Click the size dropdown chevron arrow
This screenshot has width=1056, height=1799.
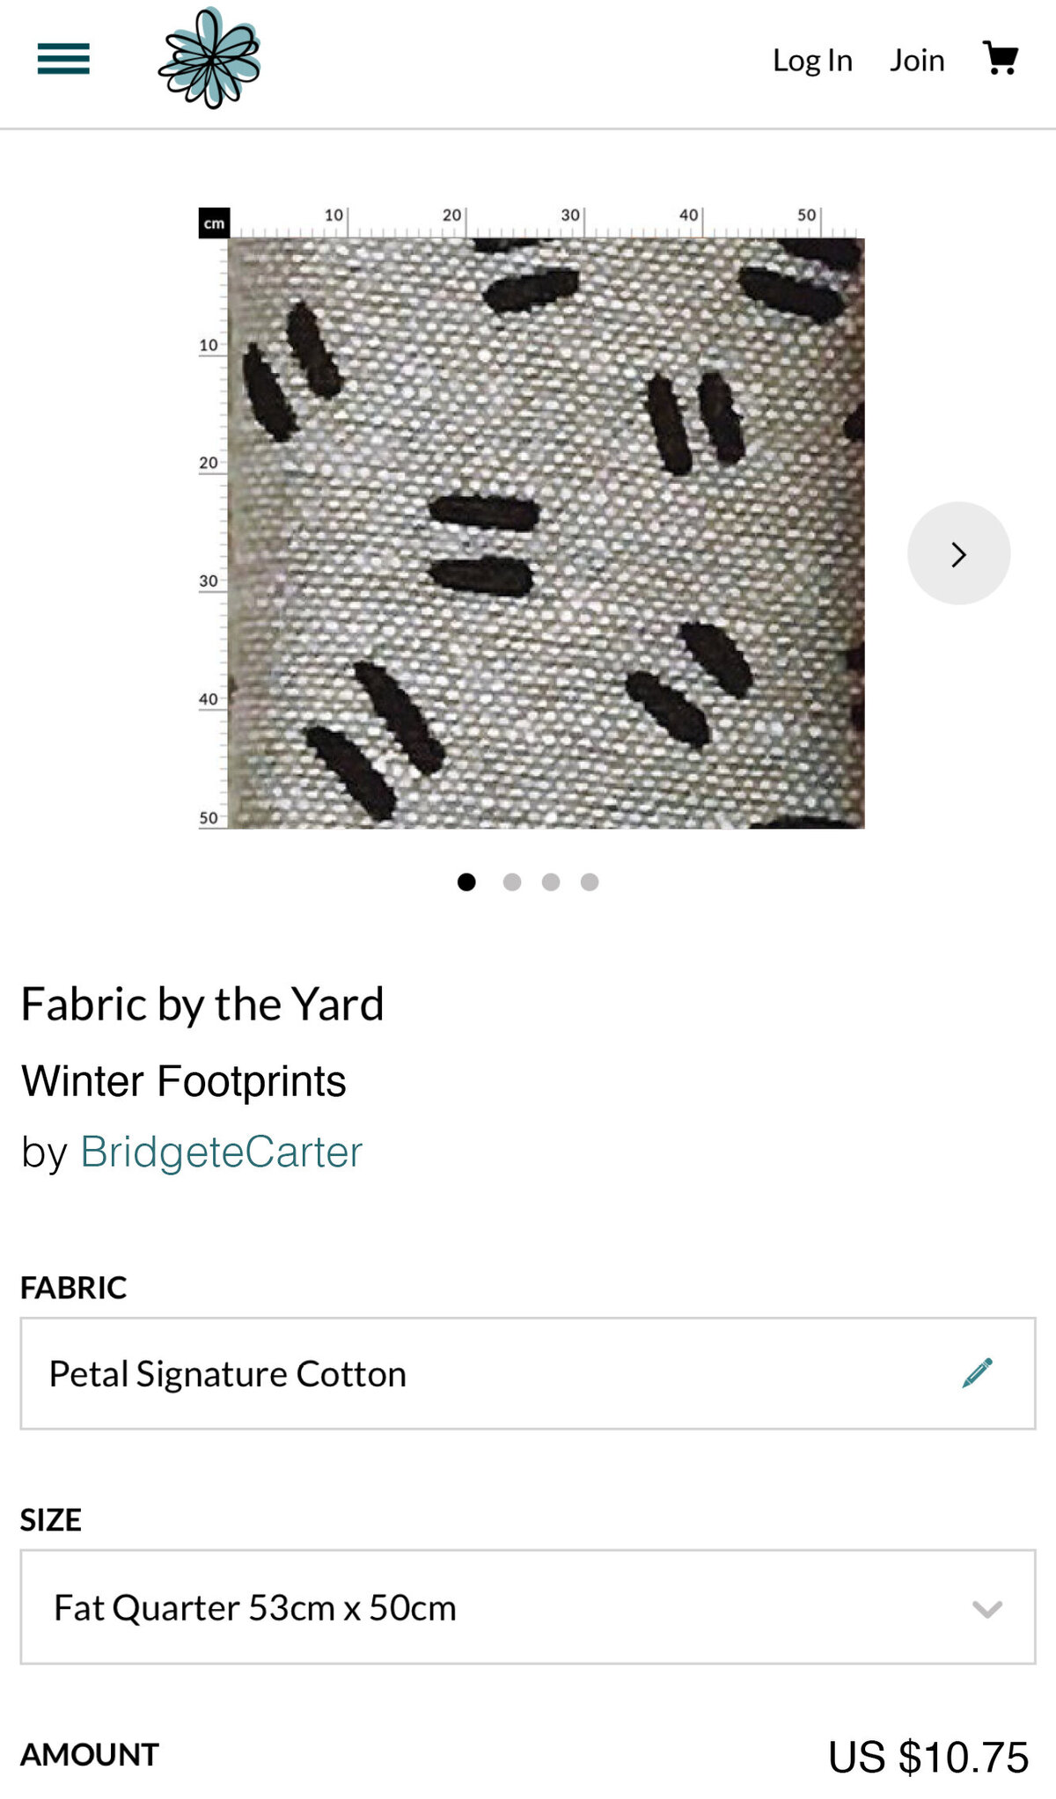click(987, 1609)
